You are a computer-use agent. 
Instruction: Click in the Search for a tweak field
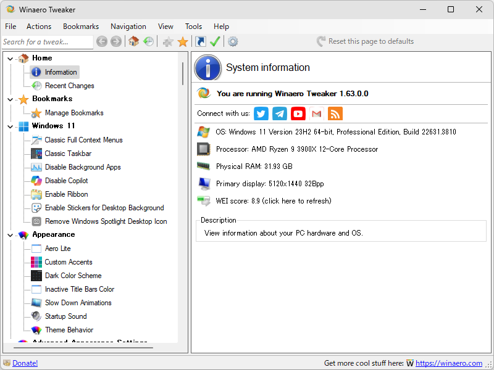pos(46,41)
